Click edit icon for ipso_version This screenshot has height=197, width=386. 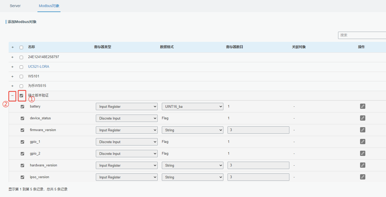click(x=362, y=177)
